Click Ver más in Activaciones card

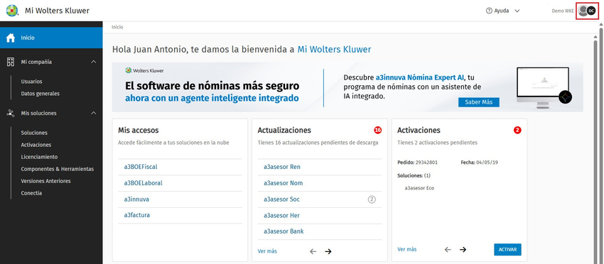click(406, 249)
